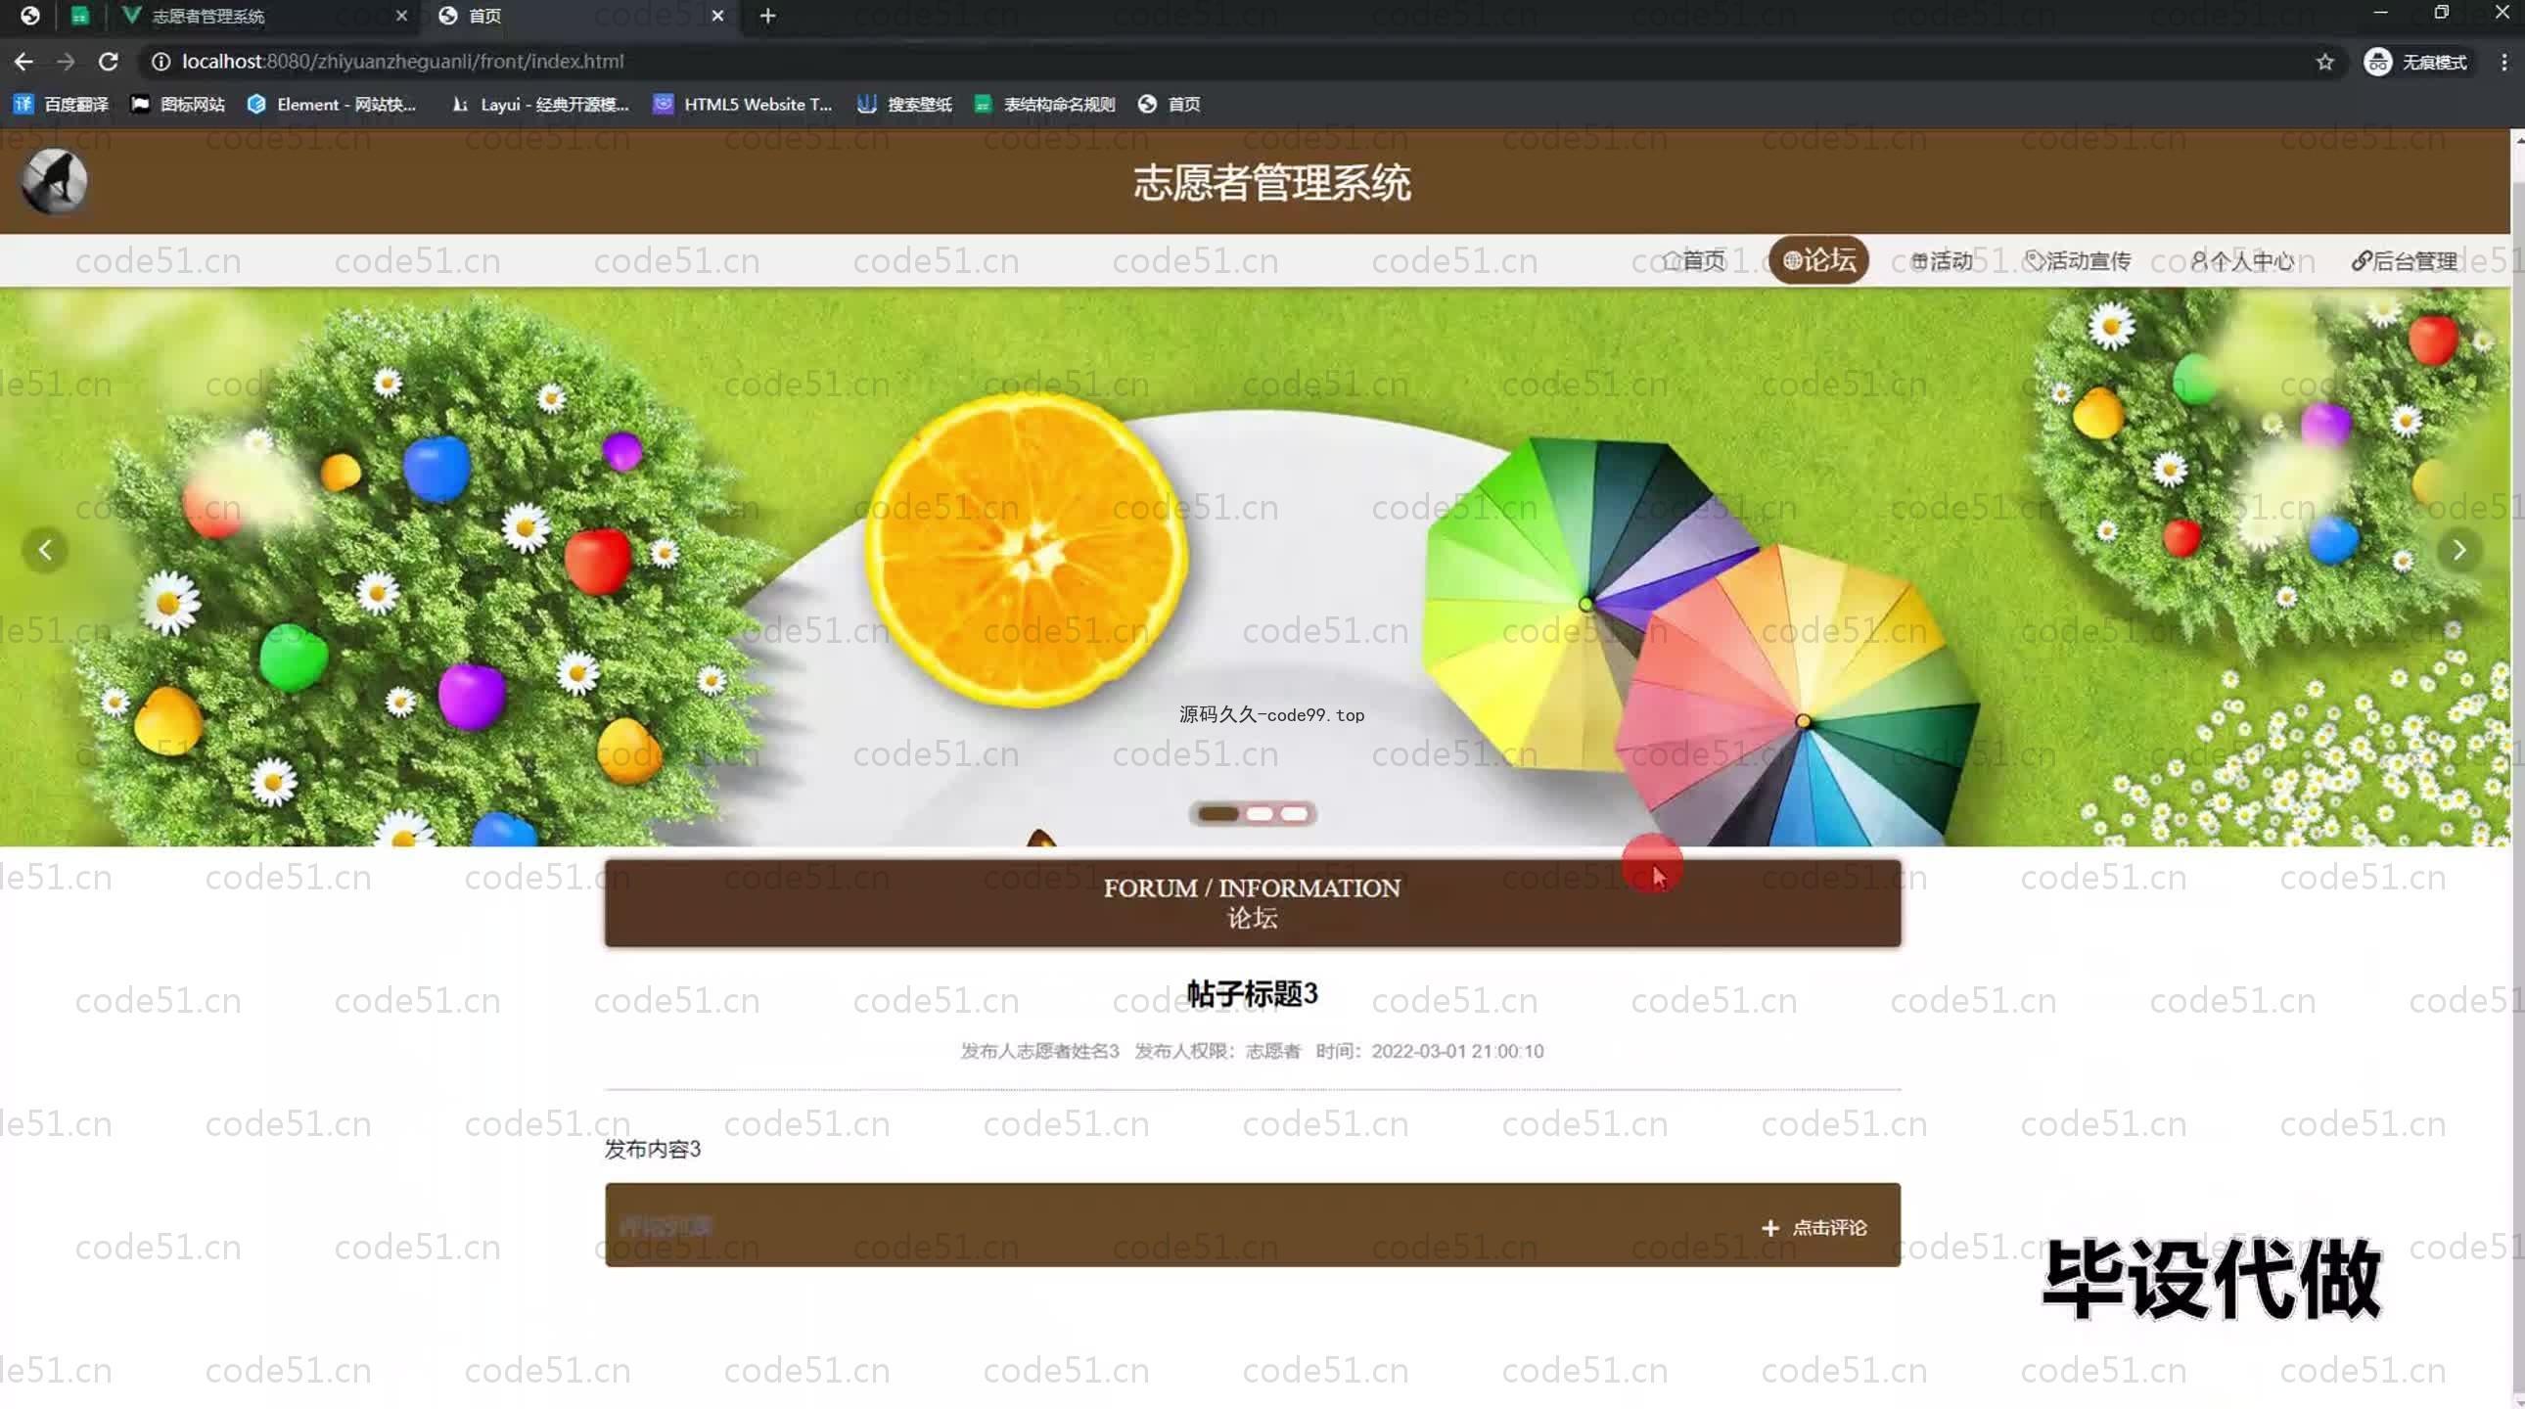The image size is (2525, 1409).
Task: Click the FORUM / INFORMATION section banner
Action: coord(1253,903)
